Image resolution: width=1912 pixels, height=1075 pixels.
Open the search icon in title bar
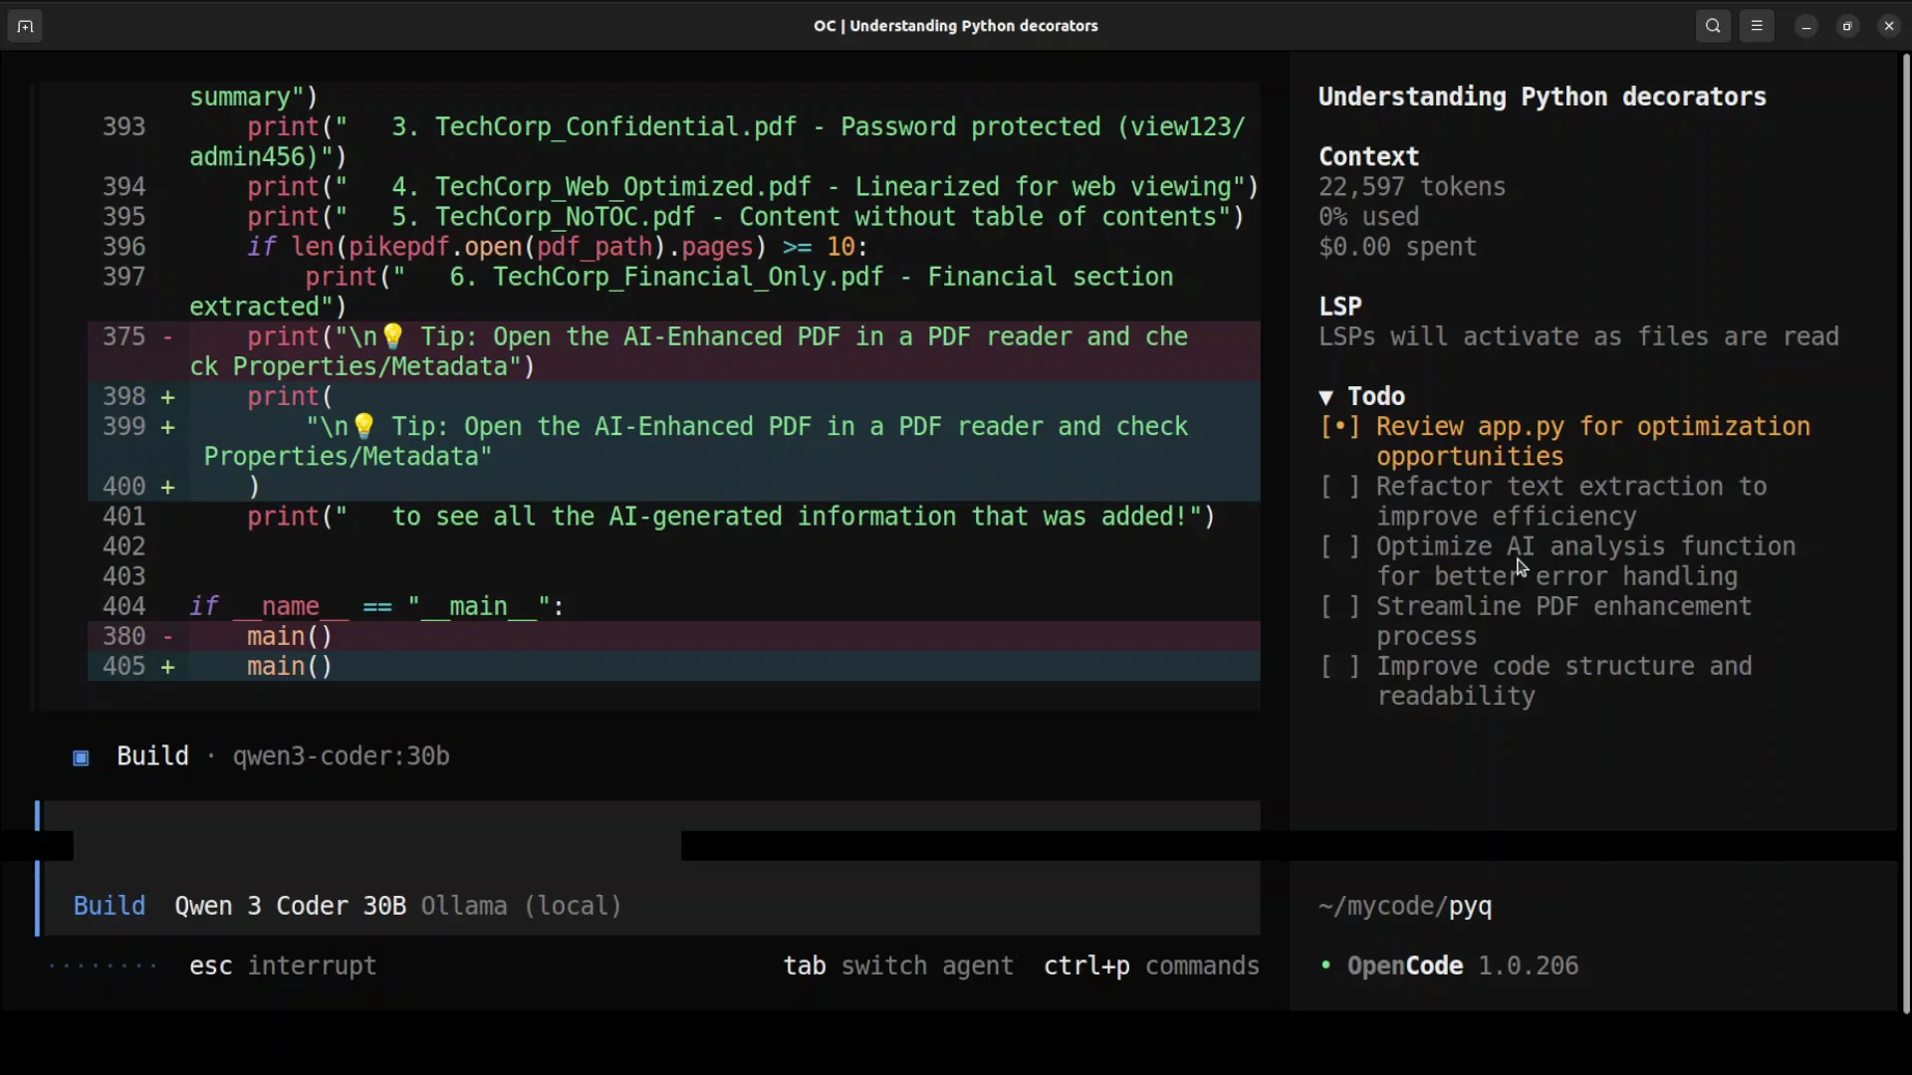point(1713,27)
